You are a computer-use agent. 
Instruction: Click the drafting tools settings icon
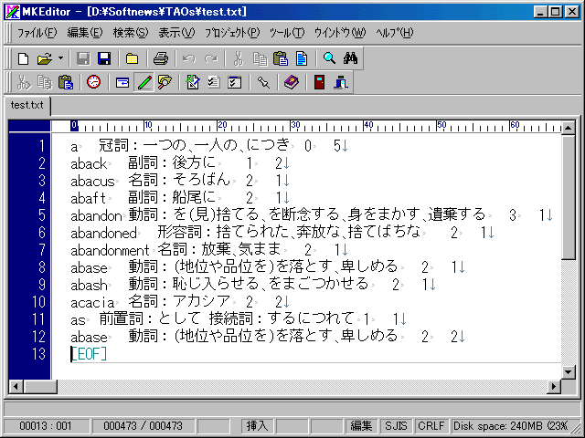193,82
